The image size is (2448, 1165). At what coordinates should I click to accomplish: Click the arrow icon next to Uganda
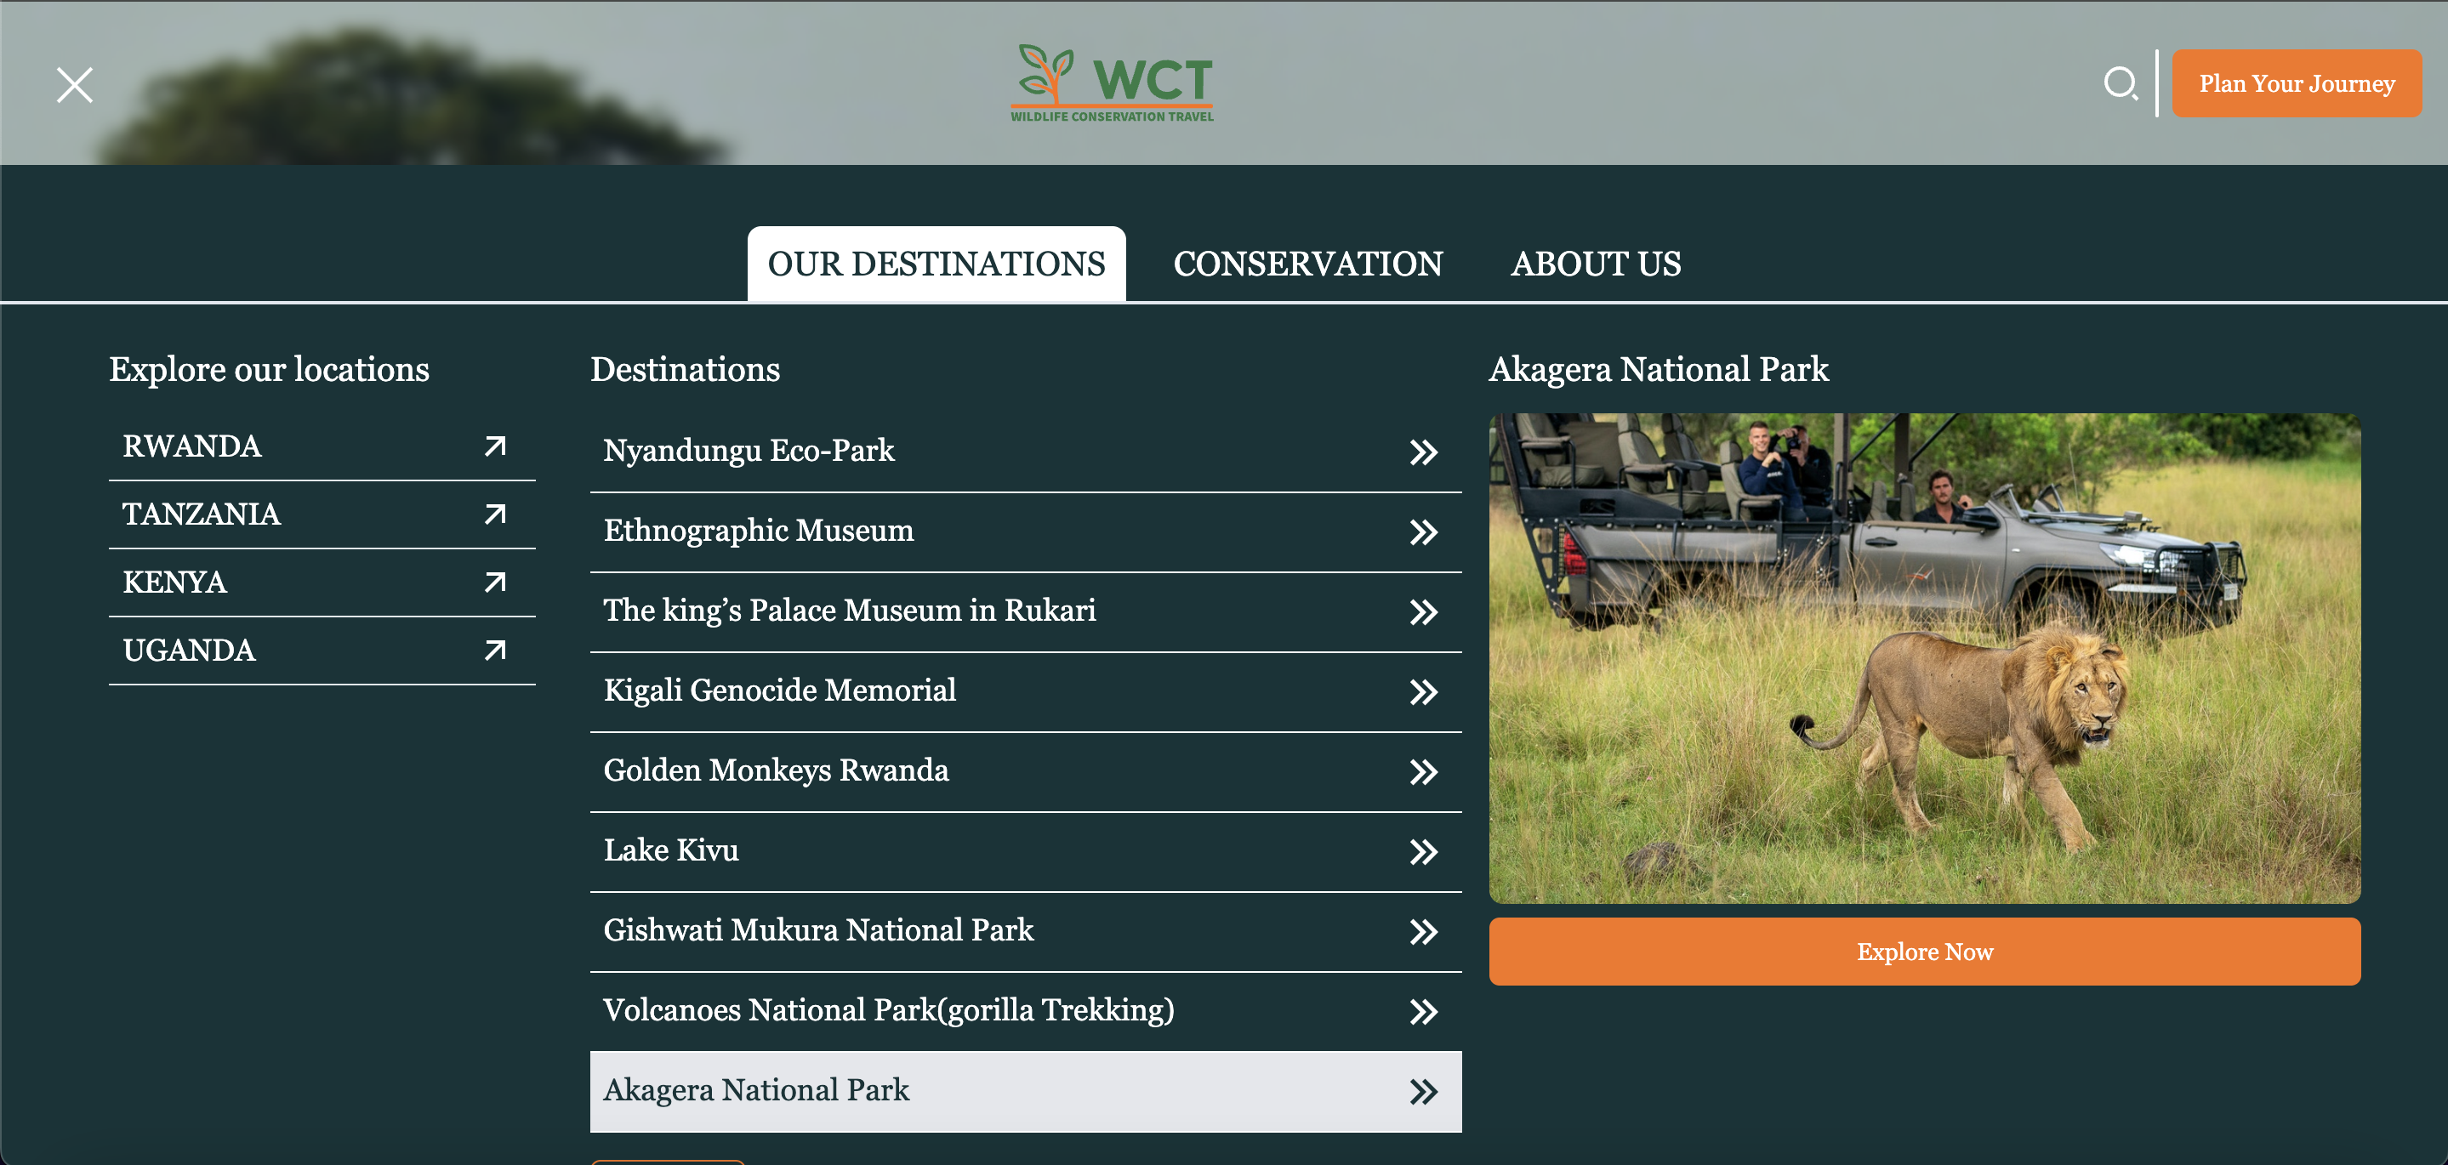pyautogui.click(x=495, y=650)
